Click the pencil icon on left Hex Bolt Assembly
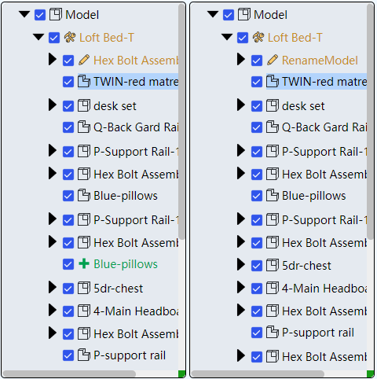377x379 pixels. tap(84, 60)
